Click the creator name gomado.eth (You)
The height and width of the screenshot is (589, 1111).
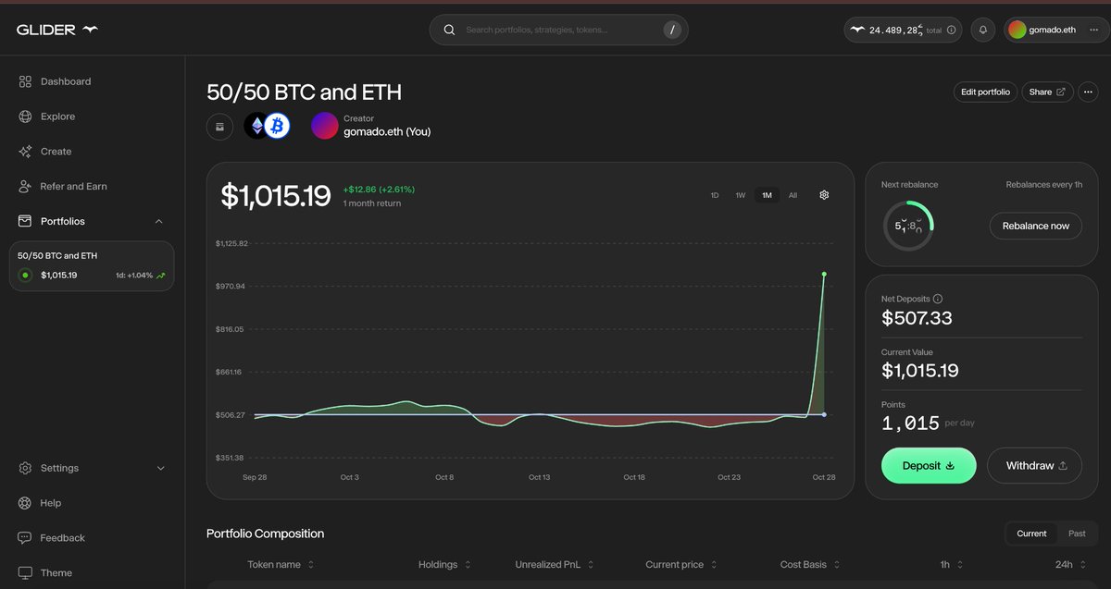click(387, 131)
